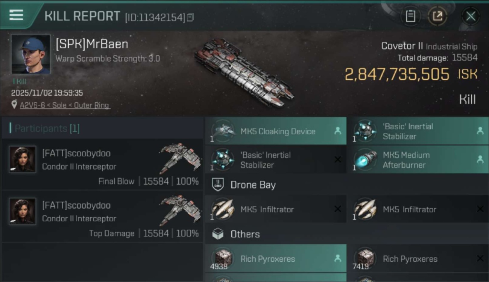
Task: Copy the kill report ID
Action: click(x=190, y=17)
